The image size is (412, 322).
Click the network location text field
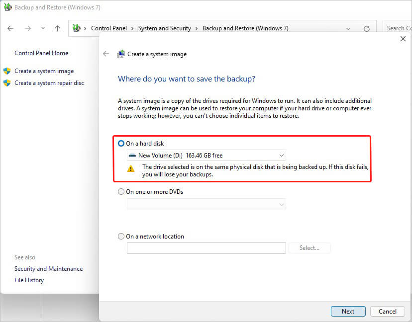[206, 248]
